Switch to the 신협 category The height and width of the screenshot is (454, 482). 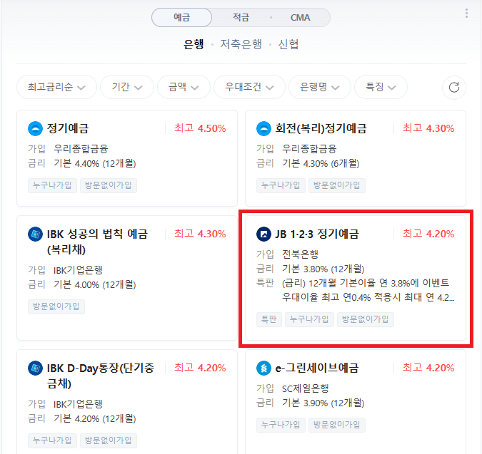click(288, 44)
